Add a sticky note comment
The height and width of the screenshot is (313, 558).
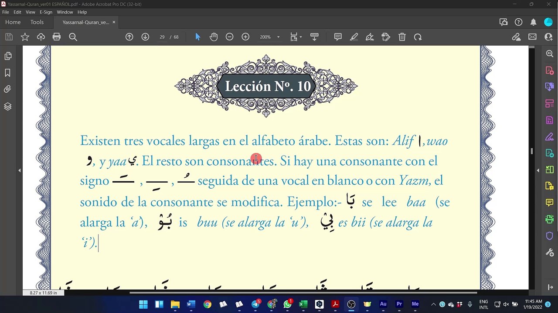tap(338, 37)
